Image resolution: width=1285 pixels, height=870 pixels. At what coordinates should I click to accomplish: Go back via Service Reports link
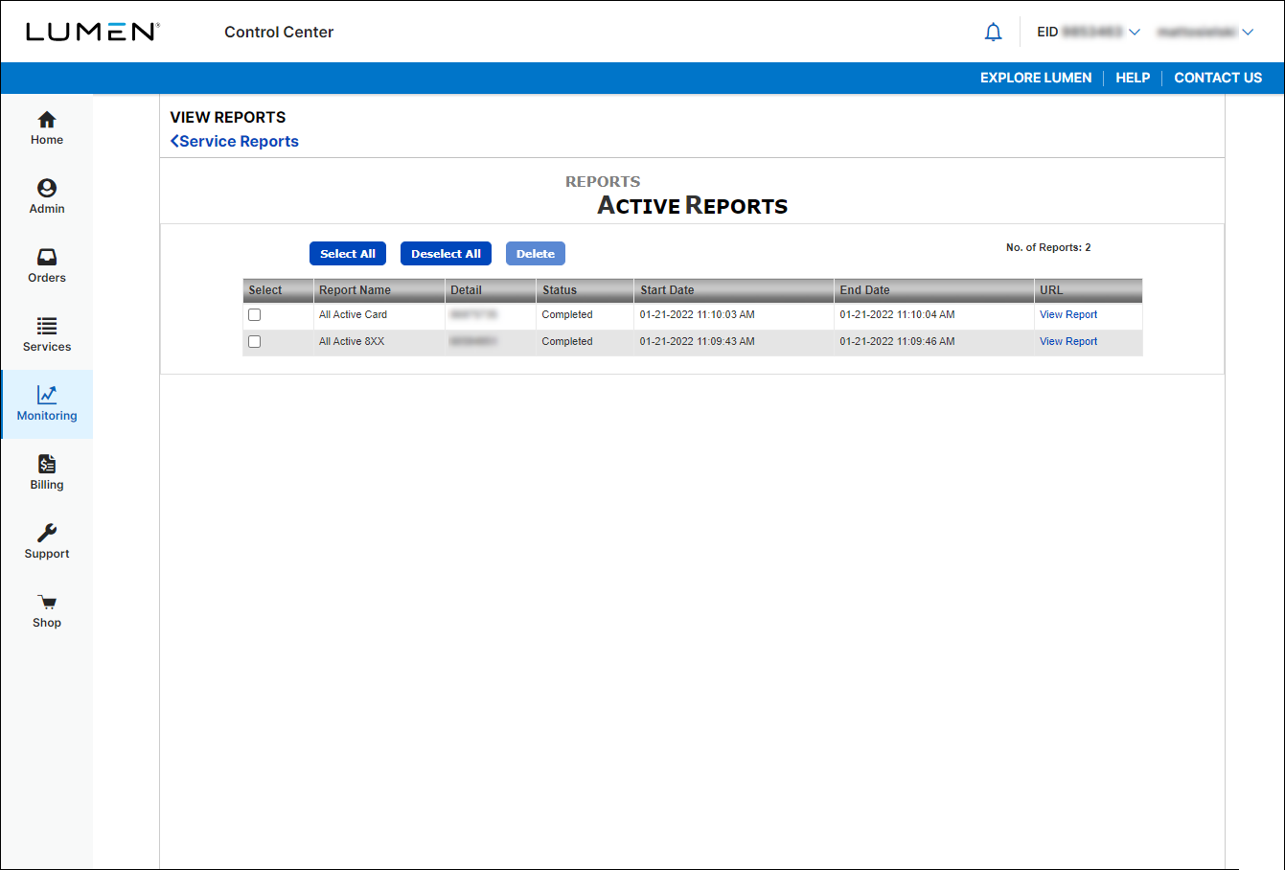(235, 141)
